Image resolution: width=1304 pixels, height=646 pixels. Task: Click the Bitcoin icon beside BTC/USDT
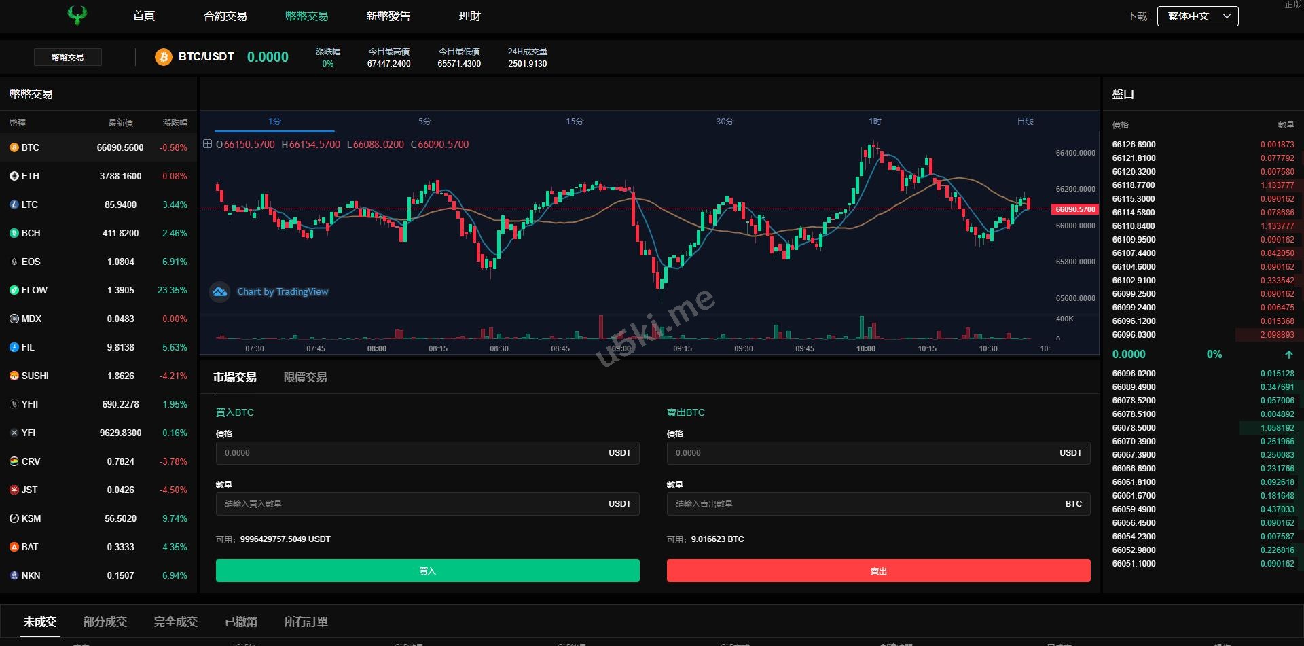[x=163, y=57]
